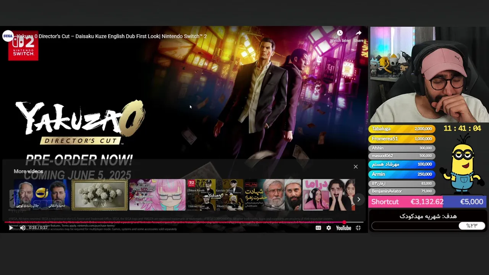This screenshot has height=275, width=489.
Task: Click the 11:41:04 stream timer
Action: click(462, 129)
